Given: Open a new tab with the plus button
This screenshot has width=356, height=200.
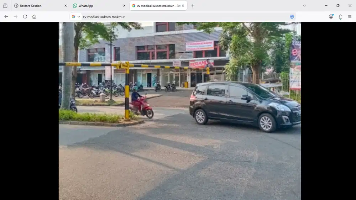Looking at the screenshot, I should point(193,6).
